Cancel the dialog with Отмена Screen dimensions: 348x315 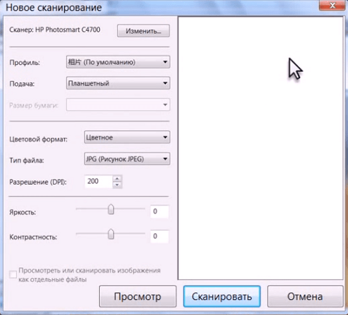[305, 296]
